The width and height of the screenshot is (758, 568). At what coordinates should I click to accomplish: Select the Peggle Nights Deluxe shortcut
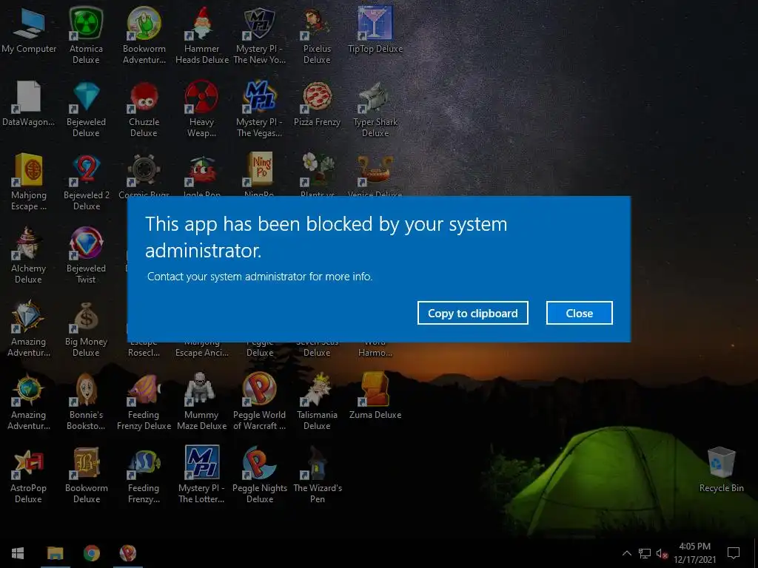260,475
